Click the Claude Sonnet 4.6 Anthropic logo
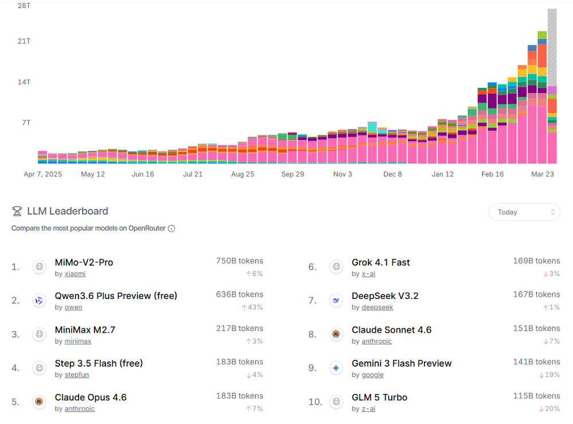The image size is (573, 424). coord(336,334)
